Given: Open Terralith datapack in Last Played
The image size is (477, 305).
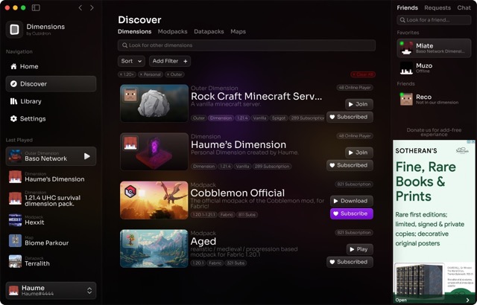Looking at the screenshot, I should [x=51, y=261].
